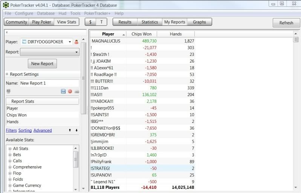
Task: Expand Comprehensive tree node
Action: [x=10, y=167]
